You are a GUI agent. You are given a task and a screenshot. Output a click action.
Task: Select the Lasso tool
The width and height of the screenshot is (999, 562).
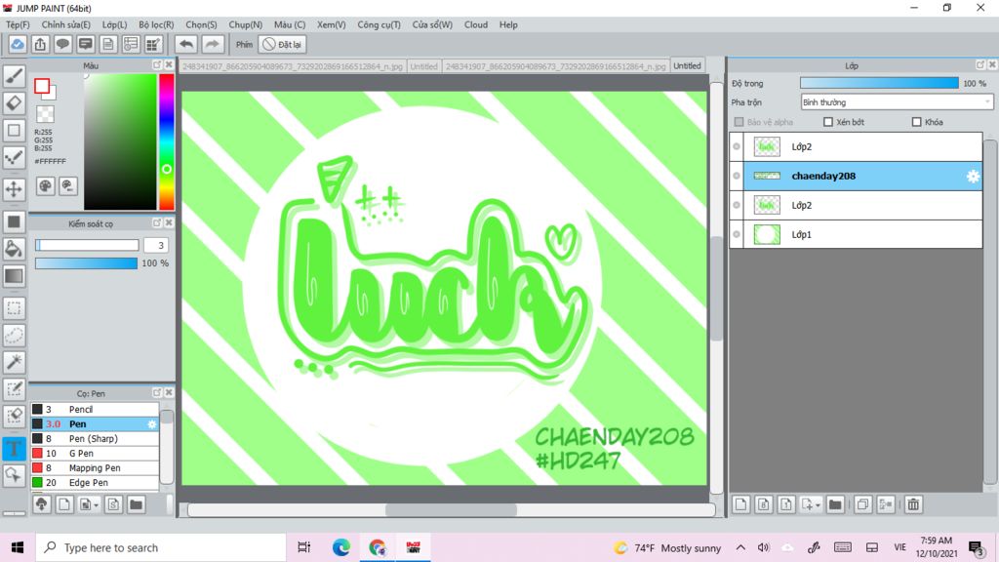click(14, 336)
